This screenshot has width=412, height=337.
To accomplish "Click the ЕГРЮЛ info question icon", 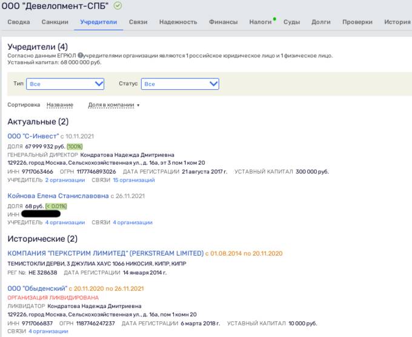I will click(x=81, y=55).
